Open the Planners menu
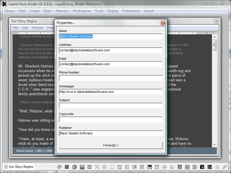231x173 pixels. pyautogui.click(x=62, y=11)
